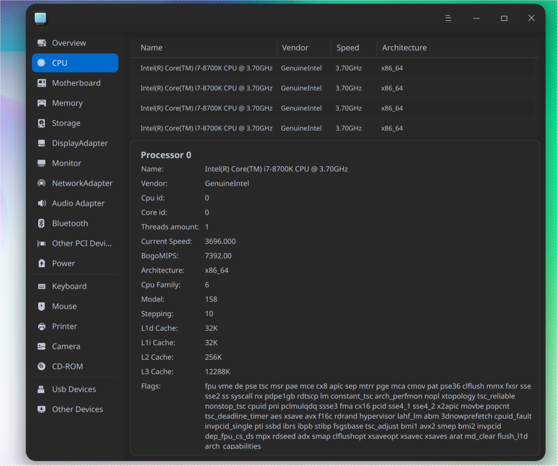Go to the Camera section
The height and width of the screenshot is (466, 558).
[x=75, y=347]
